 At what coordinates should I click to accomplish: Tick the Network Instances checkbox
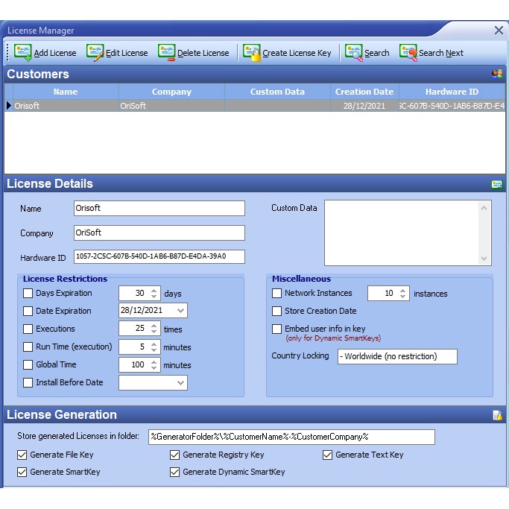point(277,294)
